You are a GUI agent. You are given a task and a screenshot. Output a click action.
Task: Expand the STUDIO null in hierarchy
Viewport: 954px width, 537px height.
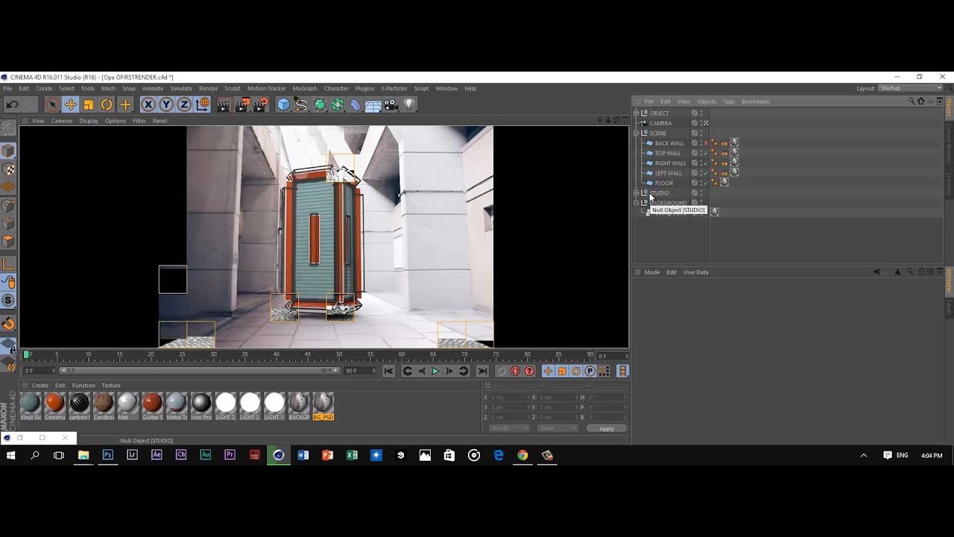click(636, 192)
